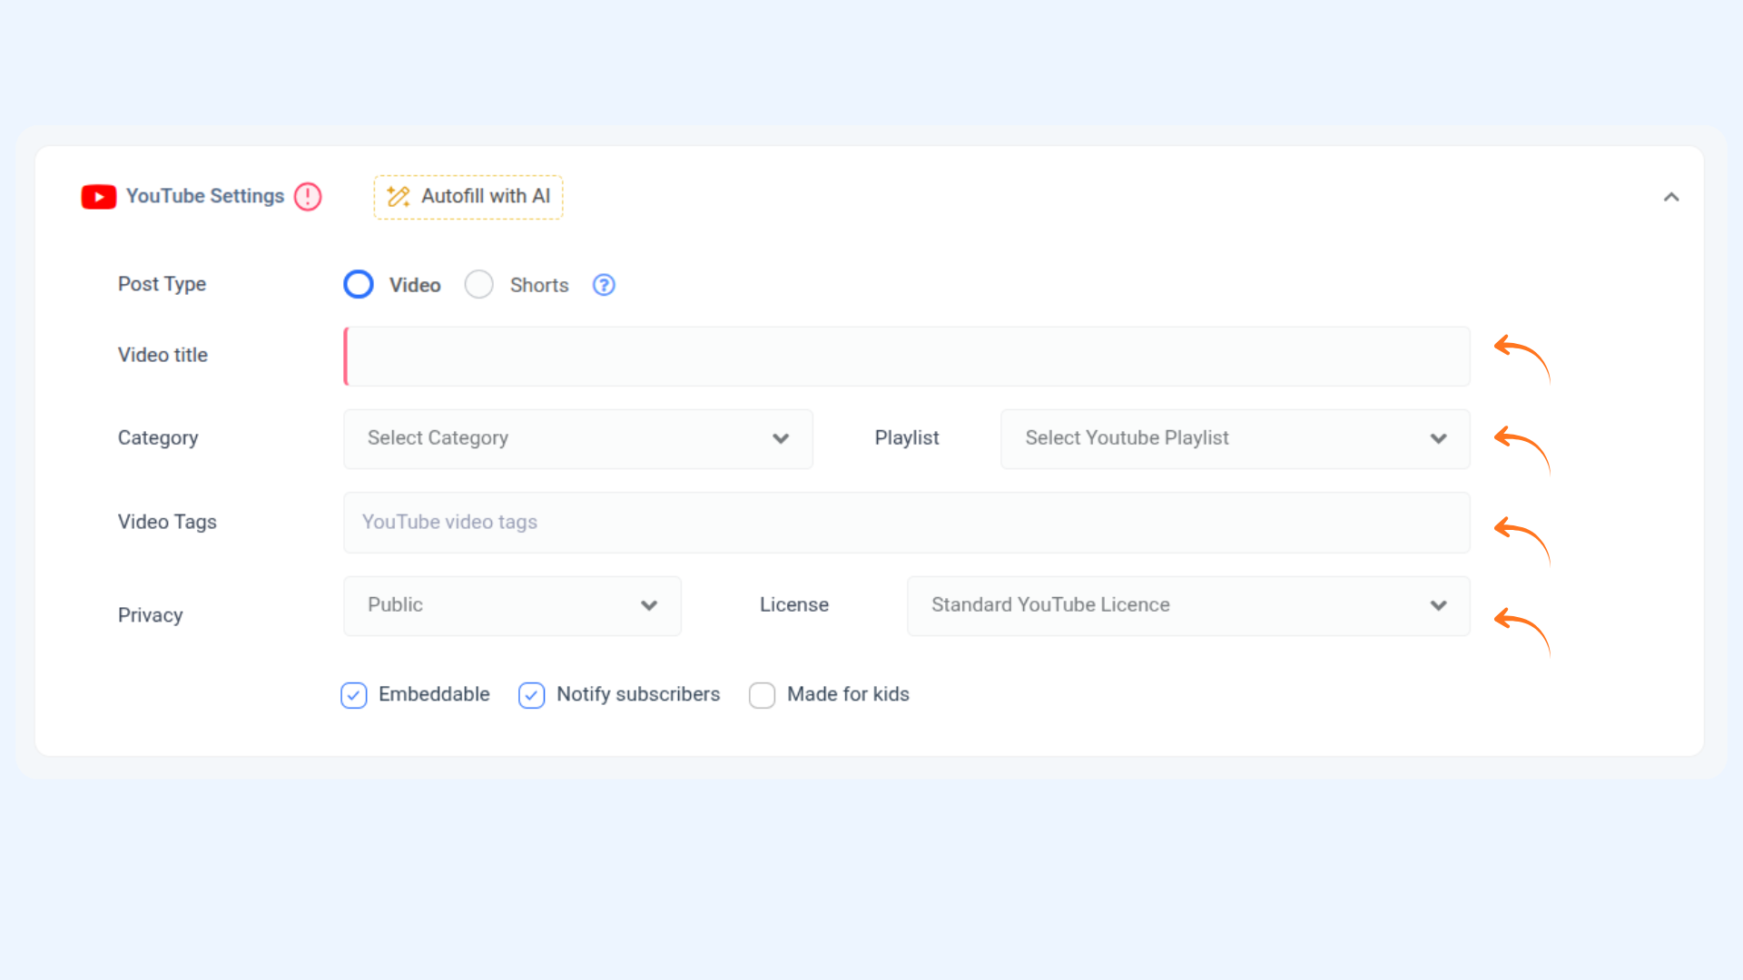Open the Select Youtube Playlist dropdown
The width and height of the screenshot is (1743, 980).
[1235, 439]
